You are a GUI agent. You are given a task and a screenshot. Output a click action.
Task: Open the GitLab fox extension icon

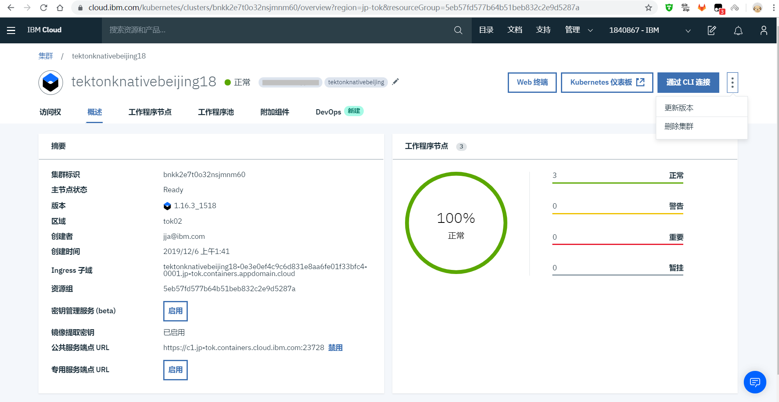click(x=702, y=8)
